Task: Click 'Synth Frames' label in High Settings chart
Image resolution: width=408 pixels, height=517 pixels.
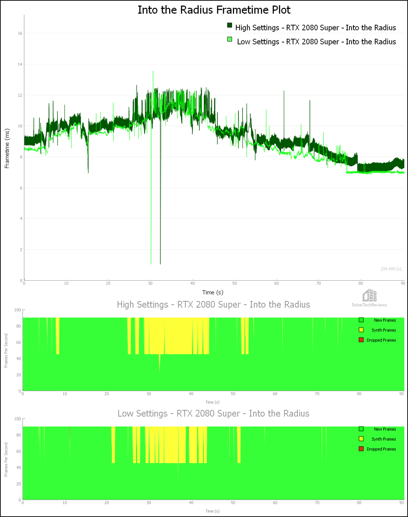Action: (x=384, y=330)
